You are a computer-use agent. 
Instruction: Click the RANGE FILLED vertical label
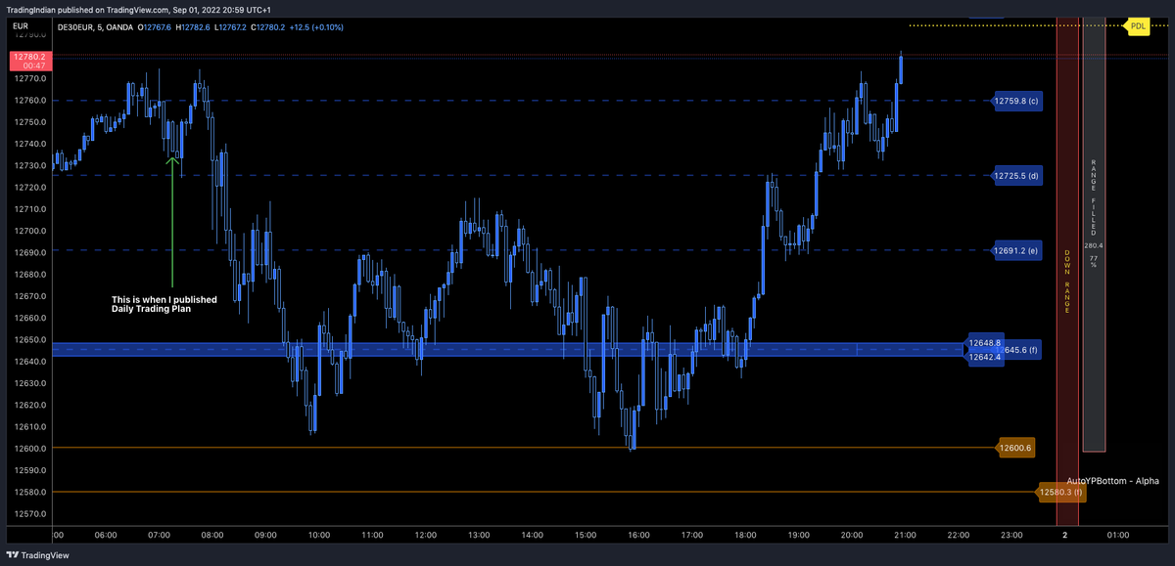click(x=1094, y=196)
